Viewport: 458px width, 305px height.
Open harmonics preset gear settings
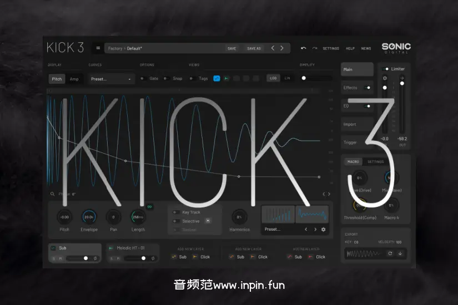[323, 230]
